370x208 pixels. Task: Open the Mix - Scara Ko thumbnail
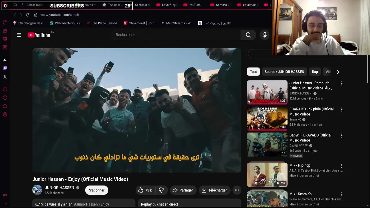click(x=267, y=199)
